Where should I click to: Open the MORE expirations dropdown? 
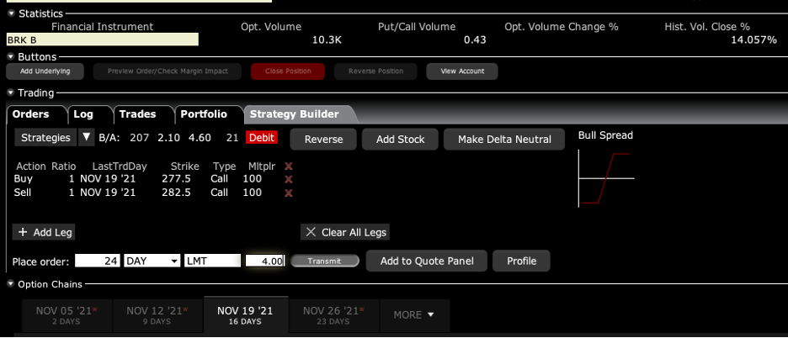tap(413, 314)
